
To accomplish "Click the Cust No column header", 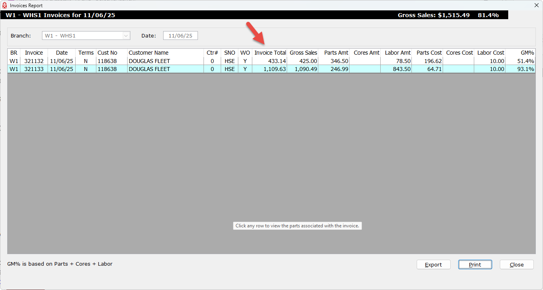I will click(x=107, y=53).
